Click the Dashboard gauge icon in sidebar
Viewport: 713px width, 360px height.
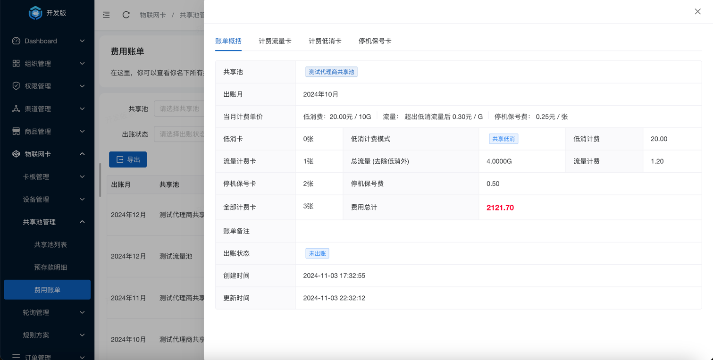click(x=16, y=41)
